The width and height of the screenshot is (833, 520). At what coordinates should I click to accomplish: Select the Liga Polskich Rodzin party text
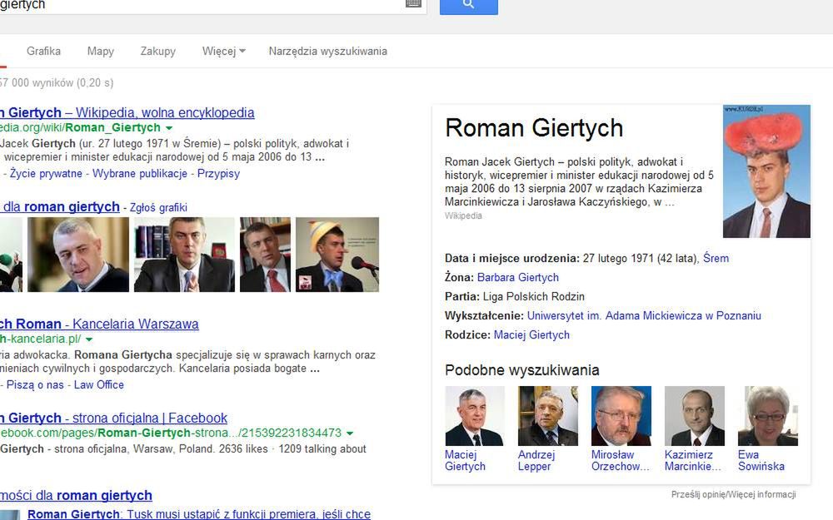click(533, 297)
